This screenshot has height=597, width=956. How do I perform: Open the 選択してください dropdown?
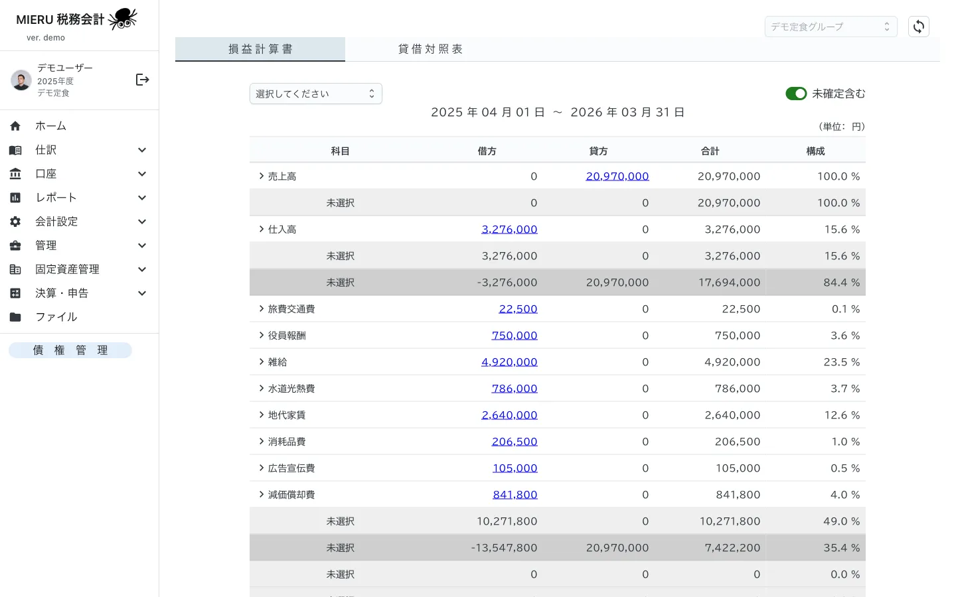coord(316,94)
